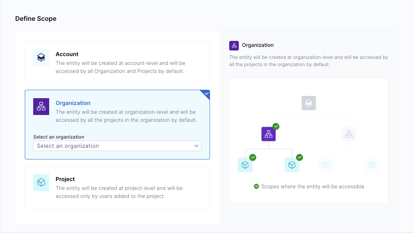This screenshot has width=414, height=234.
Task: Click the leftmost checked project cube in diagram
Action: point(245,165)
